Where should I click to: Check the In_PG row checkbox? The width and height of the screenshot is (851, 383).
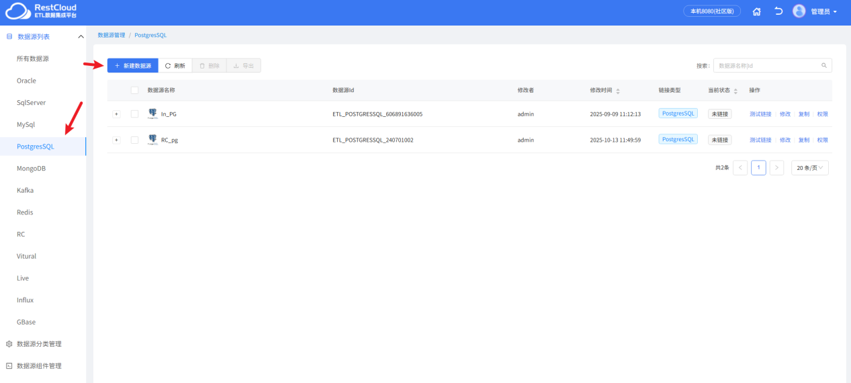[134, 114]
